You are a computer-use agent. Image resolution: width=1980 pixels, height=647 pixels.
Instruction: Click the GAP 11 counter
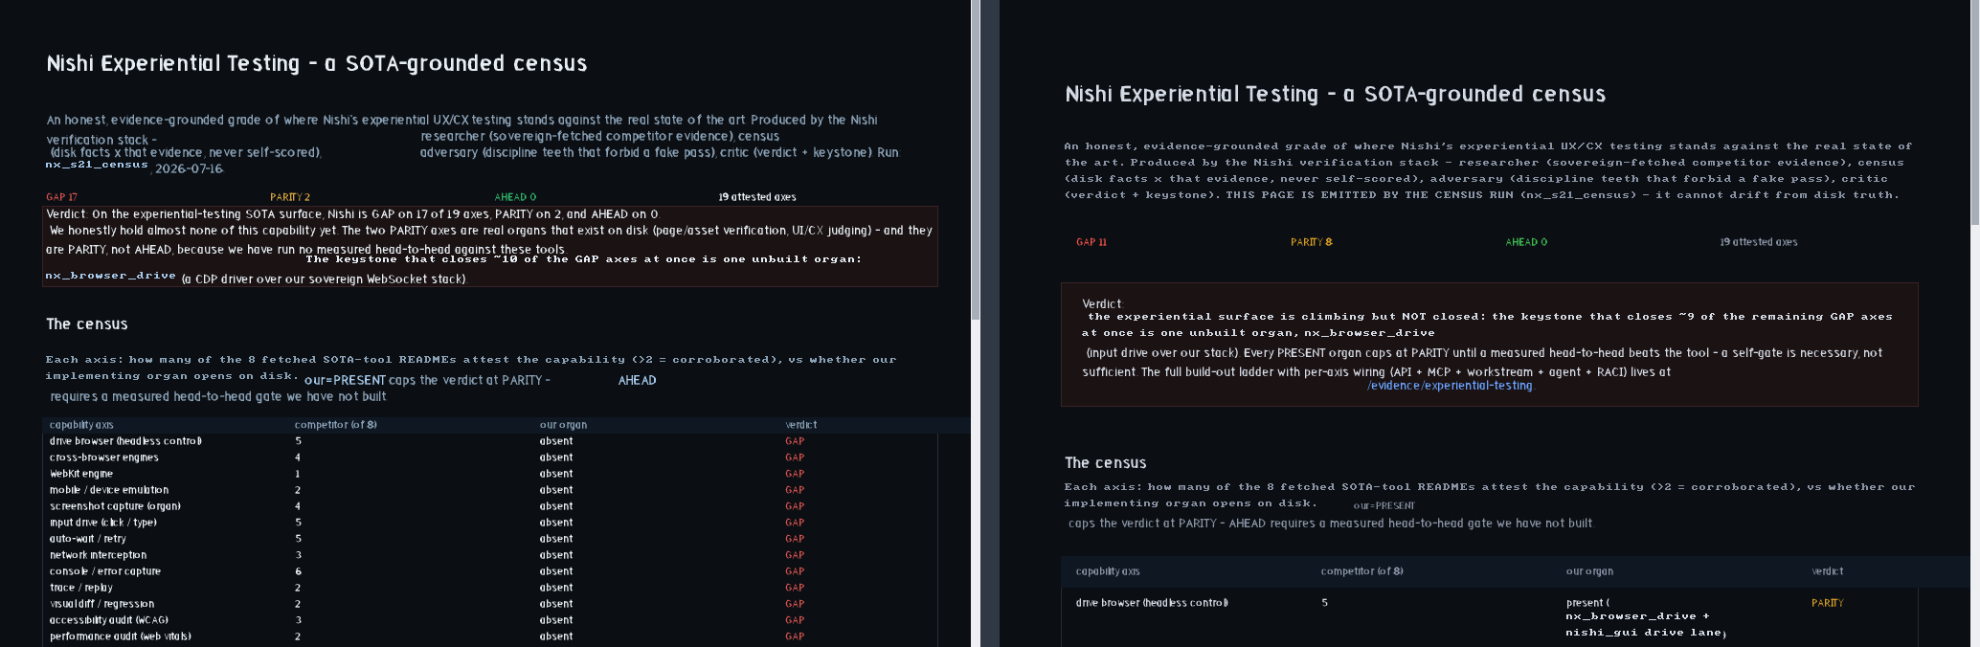click(x=1091, y=242)
